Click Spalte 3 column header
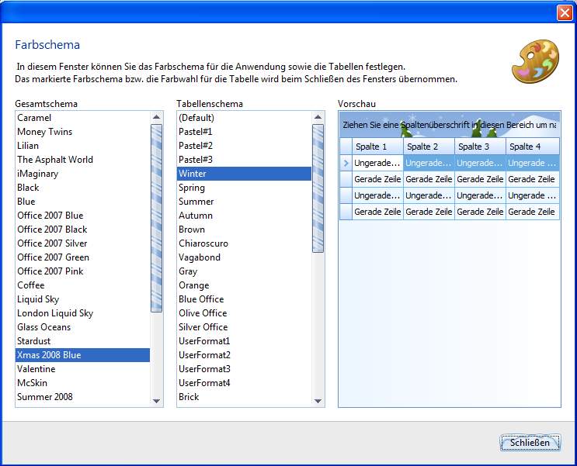 (x=480, y=147)
